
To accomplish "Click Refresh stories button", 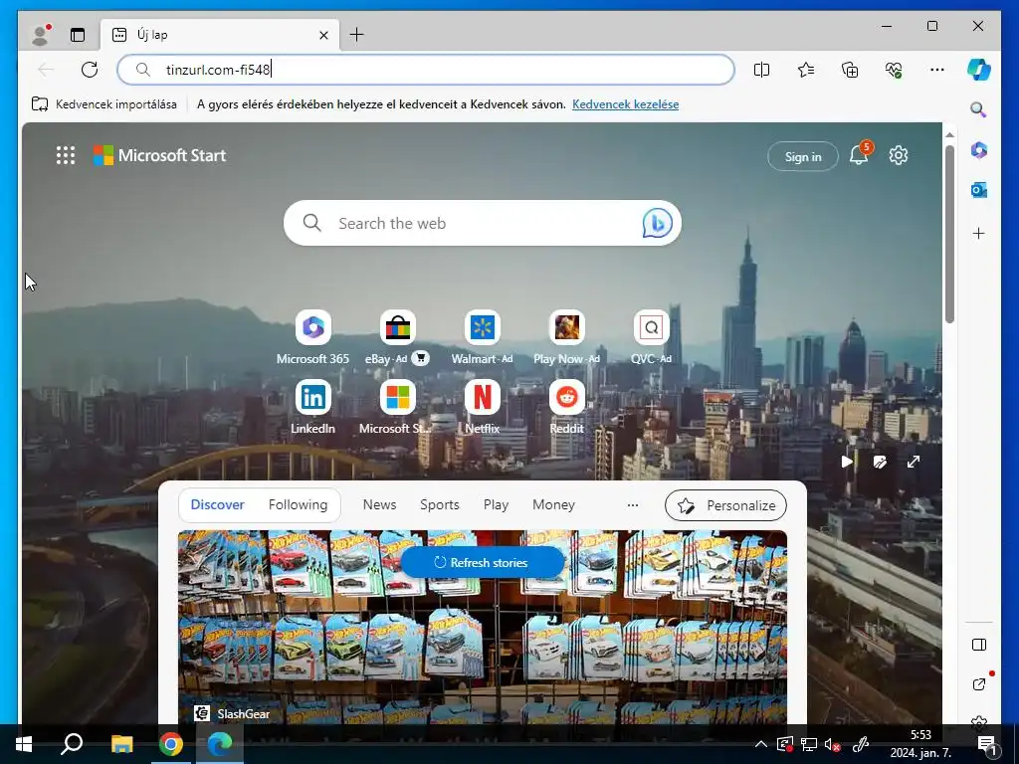I will click(483, 563).
